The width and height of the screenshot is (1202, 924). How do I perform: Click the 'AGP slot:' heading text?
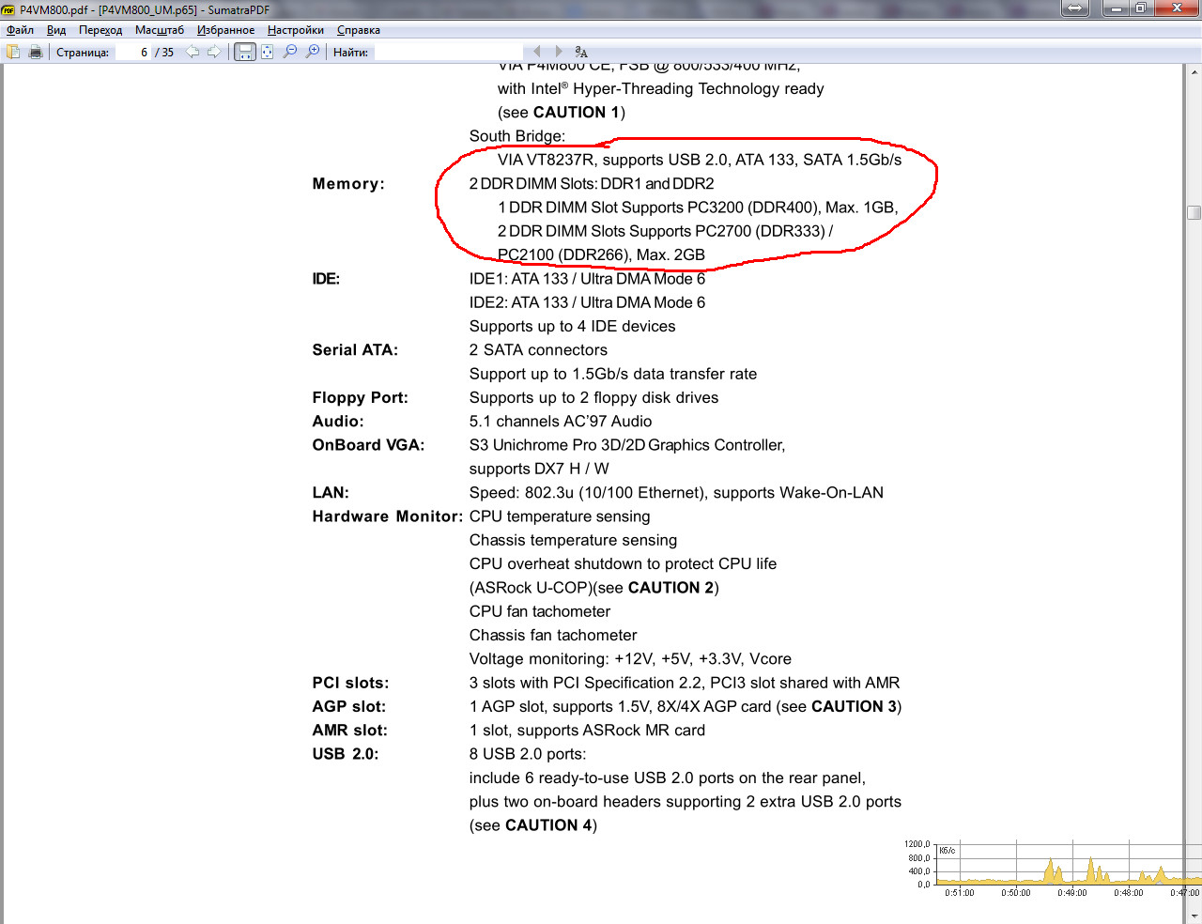tap(349, 707)
